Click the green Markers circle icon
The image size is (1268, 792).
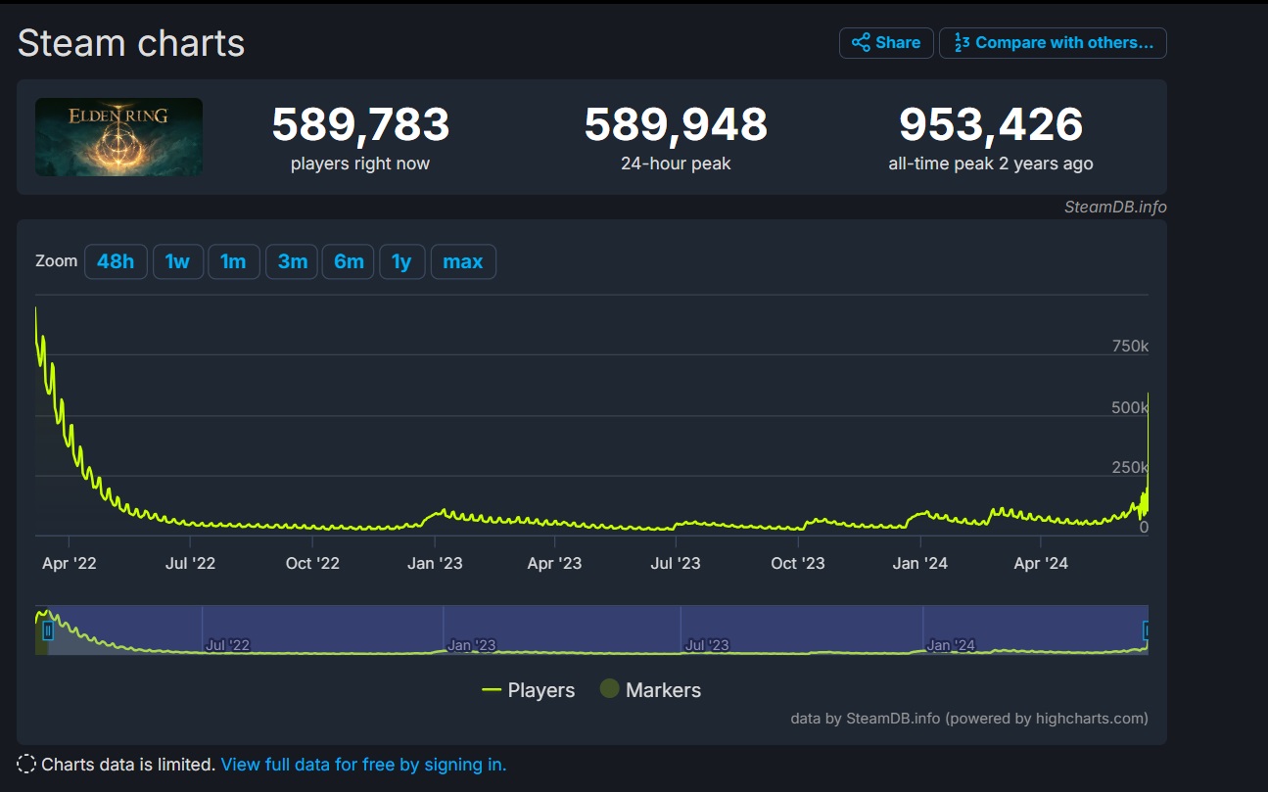tap(610, 689)
